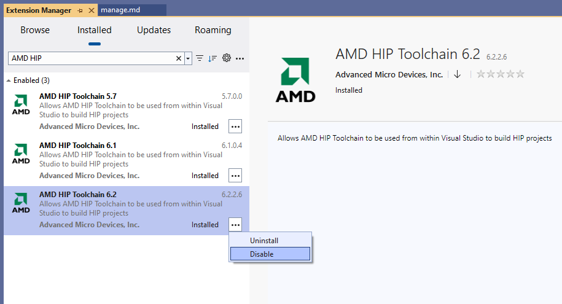Open the toolbar's more options ellipsis

(x=240, y=58)
